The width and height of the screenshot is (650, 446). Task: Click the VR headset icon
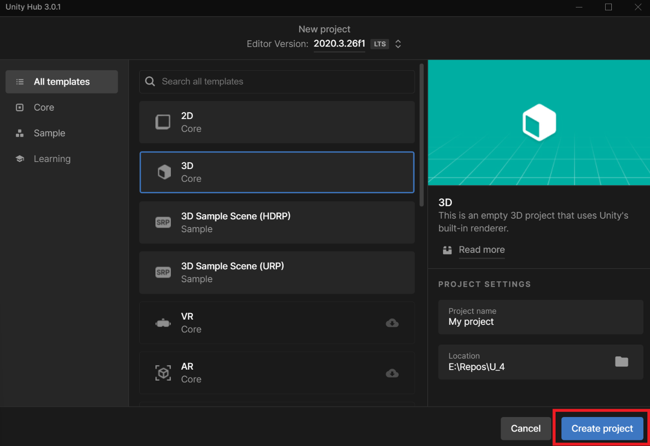click(x=163, y=323)
